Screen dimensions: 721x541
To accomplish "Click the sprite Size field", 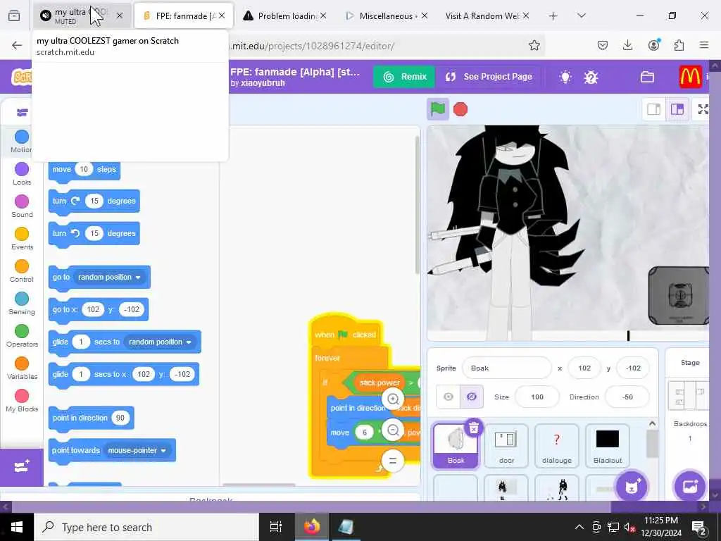I will tap(537, 397).
